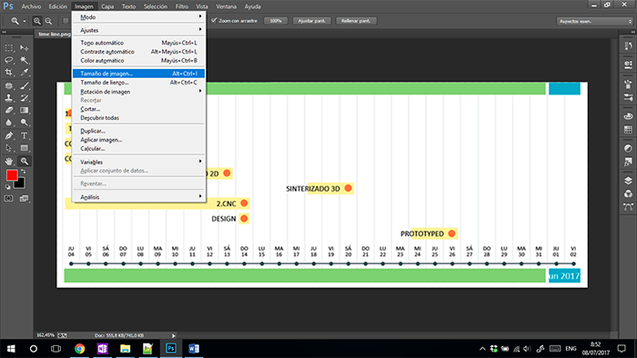Open the foreground red color swatch
This screenshot has width=637, height=358.
(11, 175)
